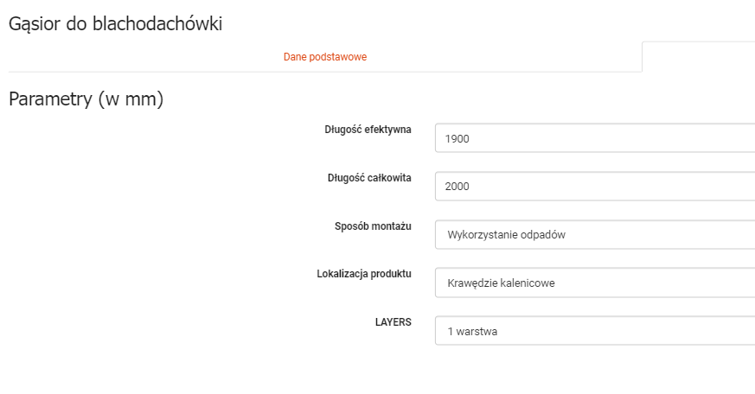Click the Długość całkowita label
This screenshot has height=394, width=755.
pos(369,178)
